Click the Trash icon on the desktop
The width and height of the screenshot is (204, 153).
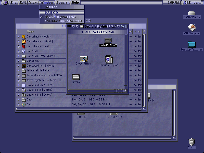click(x=192, y=142)
